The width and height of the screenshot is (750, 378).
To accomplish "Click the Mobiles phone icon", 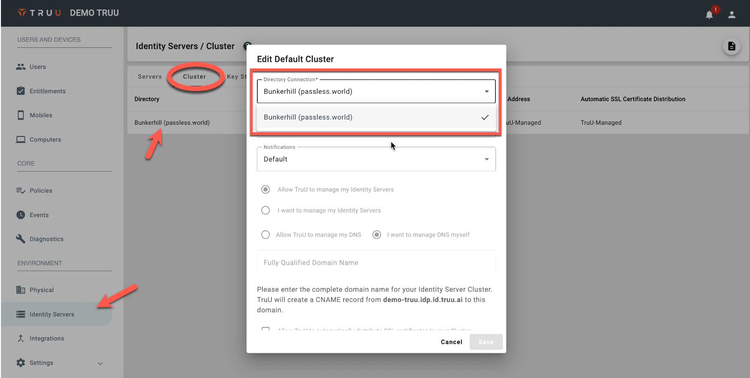I will (x=21, y=115).
